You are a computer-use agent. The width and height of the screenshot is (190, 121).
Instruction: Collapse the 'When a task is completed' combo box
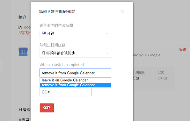[75, 73]
